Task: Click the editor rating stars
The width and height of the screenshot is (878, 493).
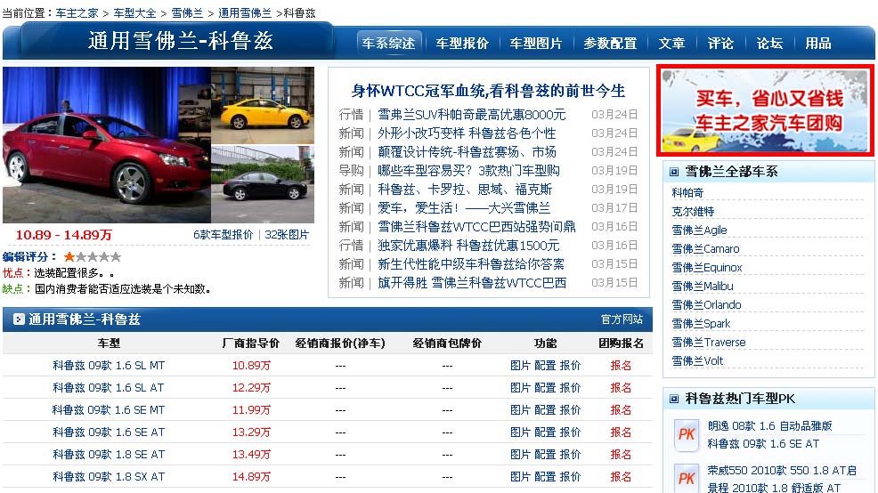Action: [93, 257]
